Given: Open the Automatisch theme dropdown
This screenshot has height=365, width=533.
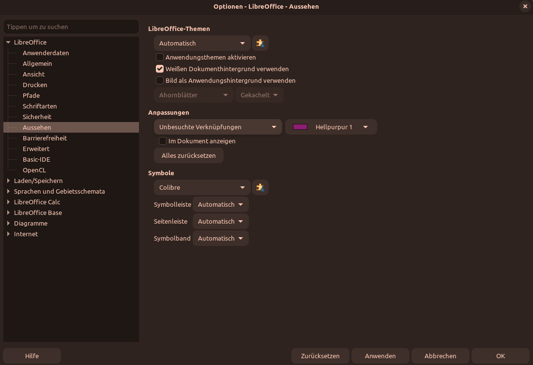Looking at the screenshot, I should (202, 43).
